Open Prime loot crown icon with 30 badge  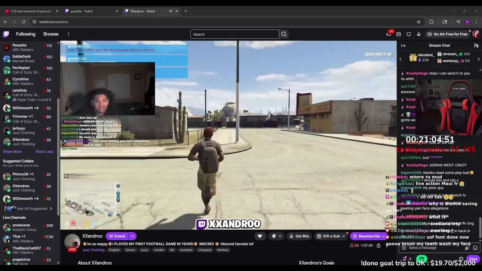(389, 34)
